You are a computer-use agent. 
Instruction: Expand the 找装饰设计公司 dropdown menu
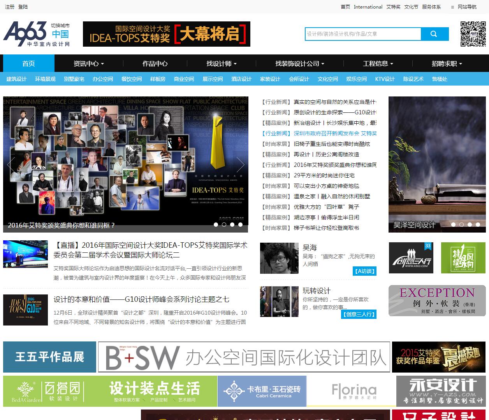tap(299, 63)
